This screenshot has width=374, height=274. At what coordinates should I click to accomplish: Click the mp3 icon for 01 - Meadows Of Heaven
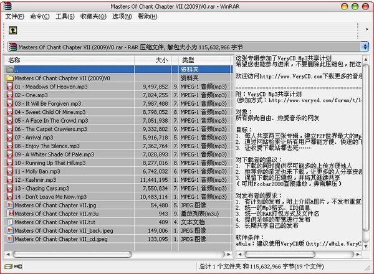click(x=10, y=87)
